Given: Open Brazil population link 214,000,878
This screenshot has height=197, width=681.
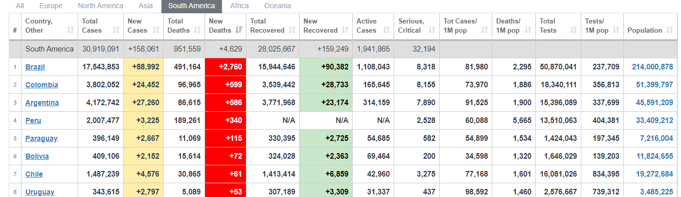Looking at the screenshot, I should click(x=652, y=67).
